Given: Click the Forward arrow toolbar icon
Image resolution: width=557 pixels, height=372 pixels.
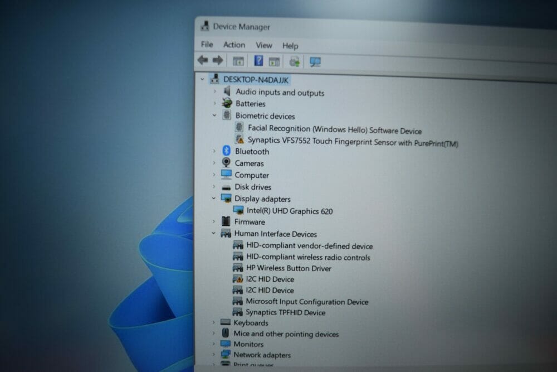Looking at the screenshot, I should pyautogui.click(x=218, y=60).
